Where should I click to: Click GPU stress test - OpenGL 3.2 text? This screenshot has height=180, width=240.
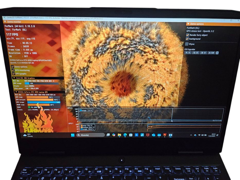click(x=200, y=31)
